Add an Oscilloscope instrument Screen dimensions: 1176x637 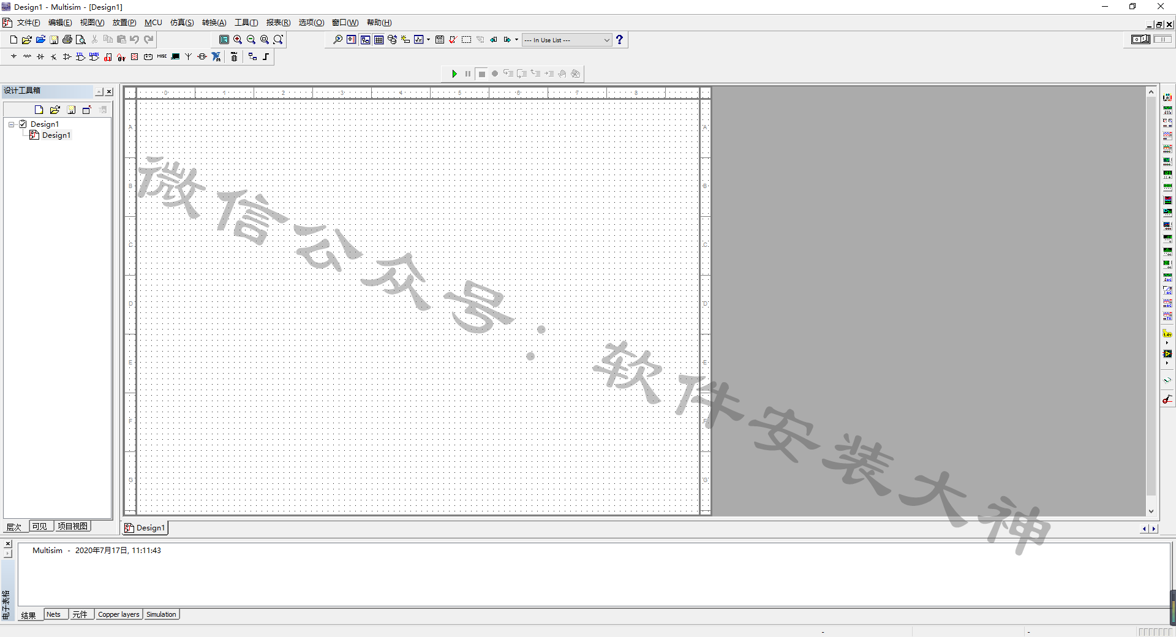[x=1167, y=136]
